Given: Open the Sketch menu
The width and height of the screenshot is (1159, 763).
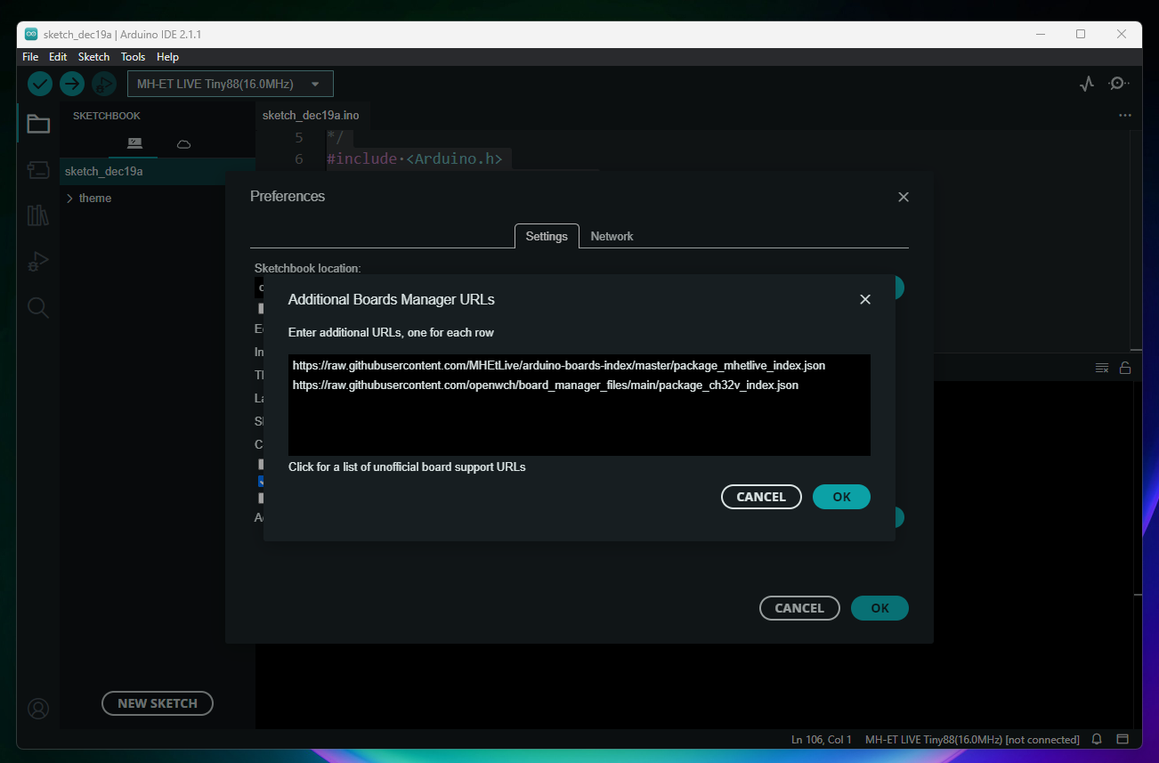Looking at the screenshot, I should [x=93, y=56].
